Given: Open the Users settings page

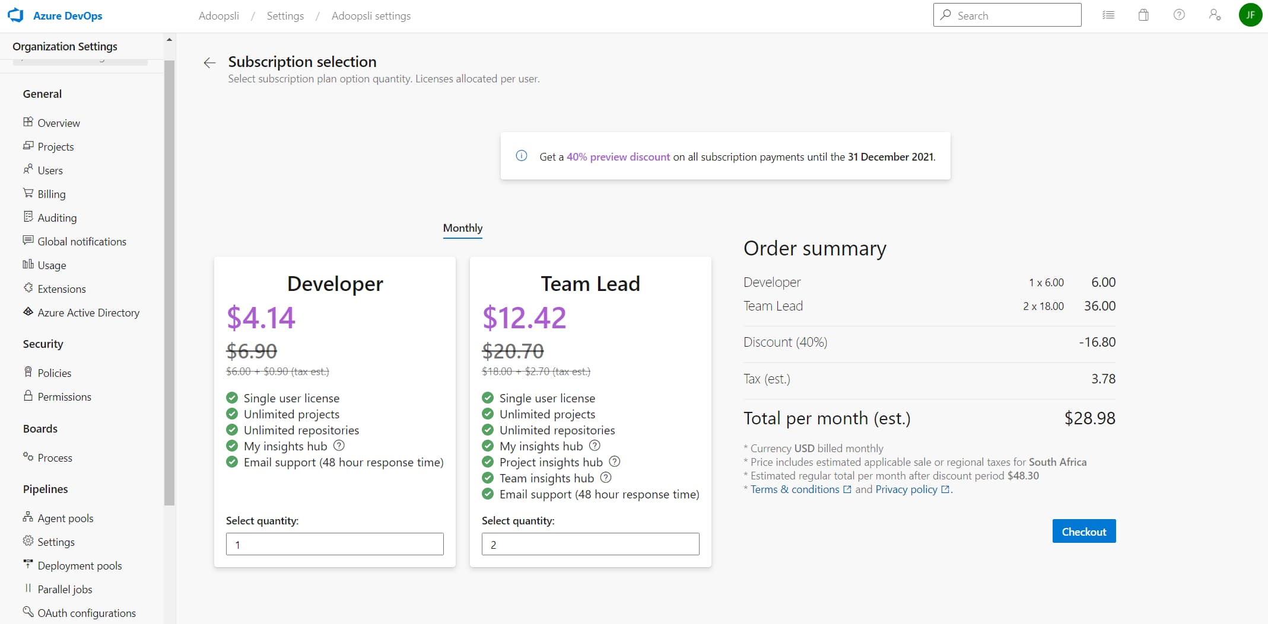Looking at the screenshot, I should (x=50, y=170).
